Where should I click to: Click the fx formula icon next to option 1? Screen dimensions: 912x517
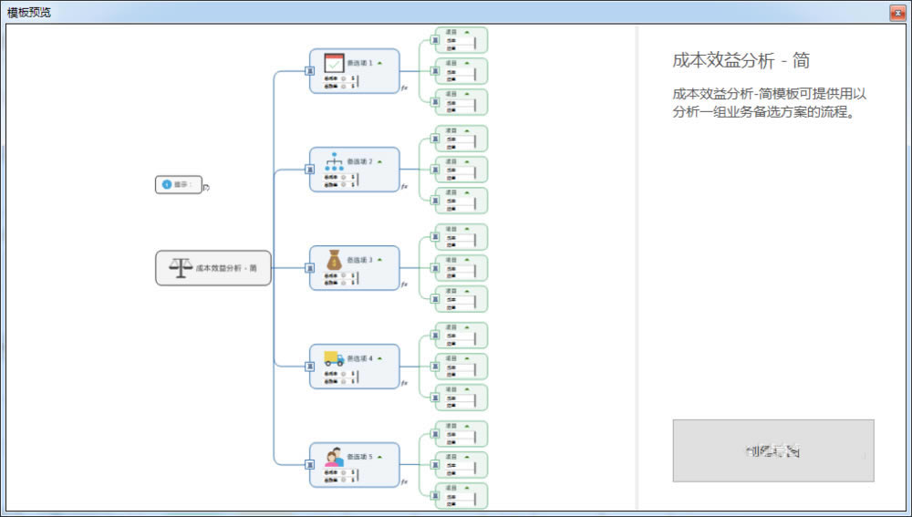(x=404, y=88)
